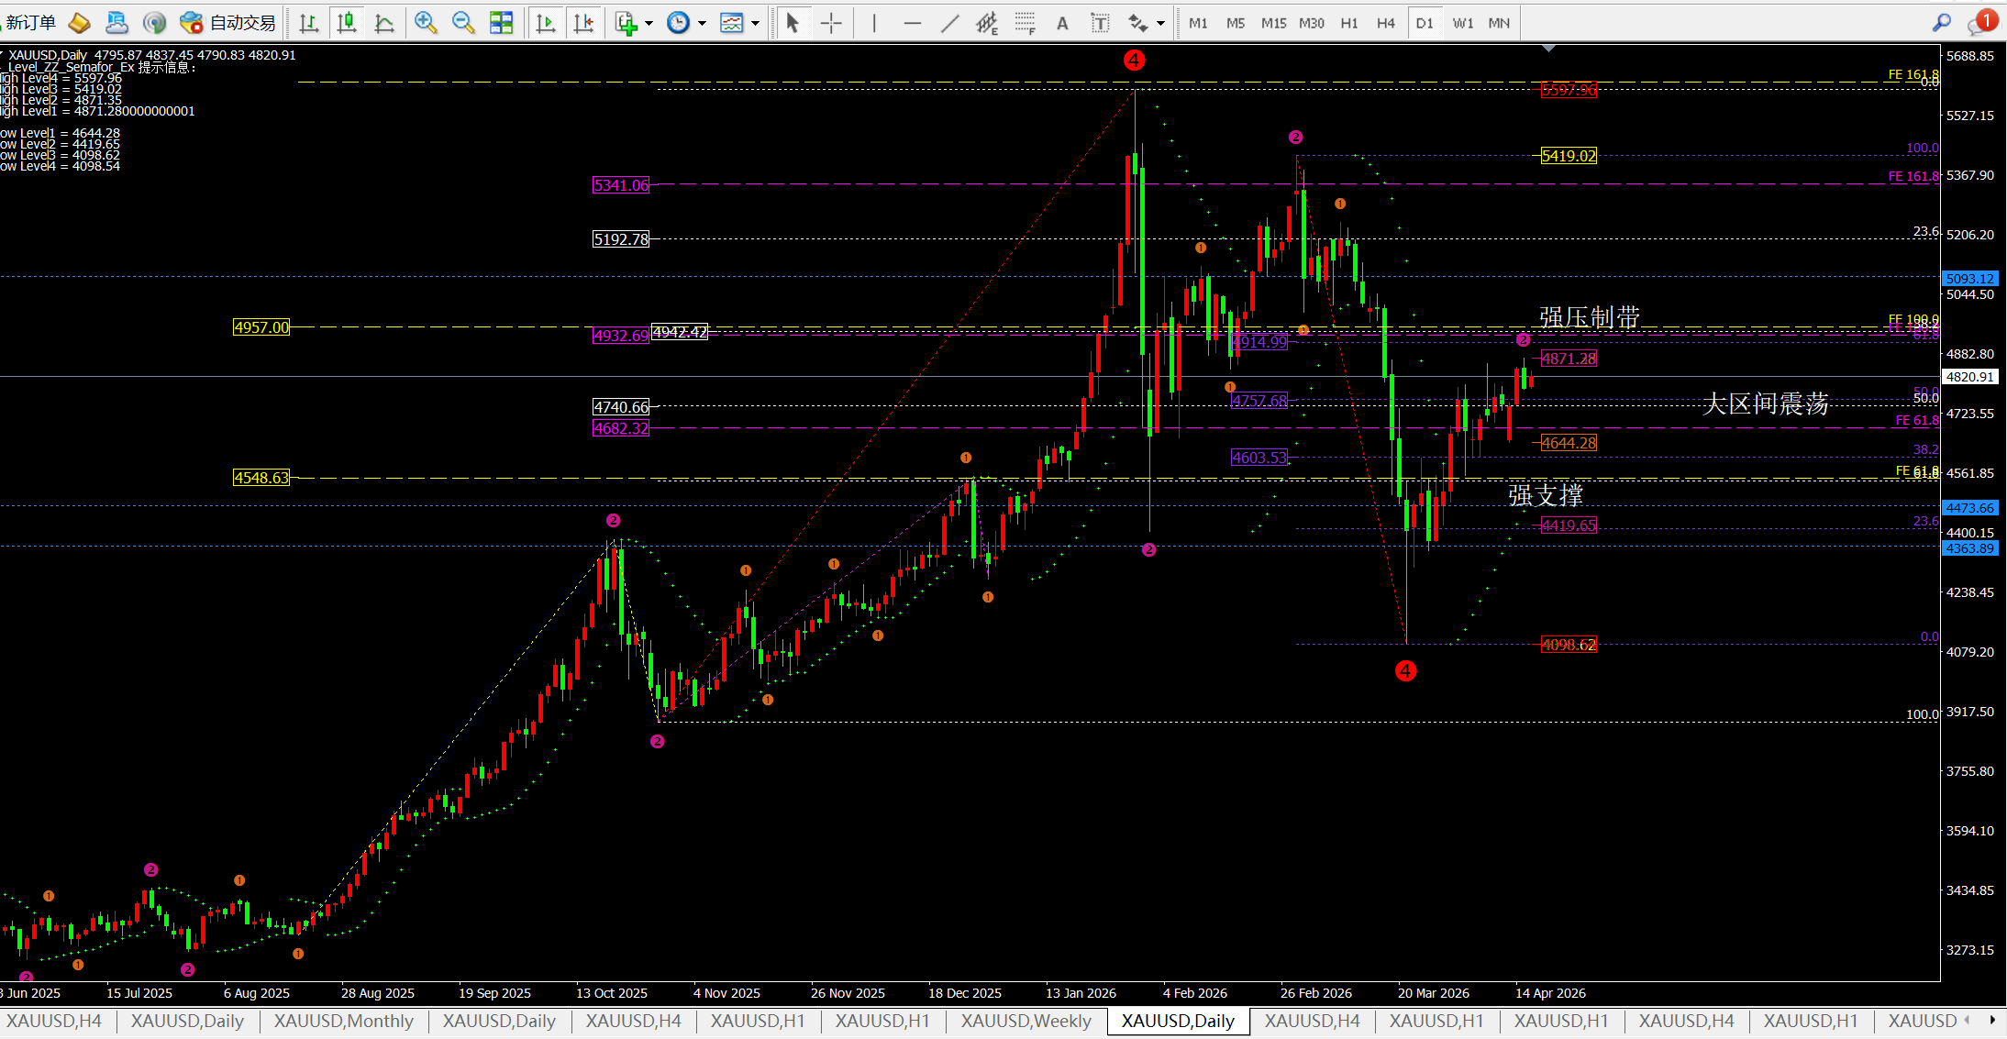Click the New Order button (新订单)
This screenshot has width=2007, height=1039.
pos(30,23)
